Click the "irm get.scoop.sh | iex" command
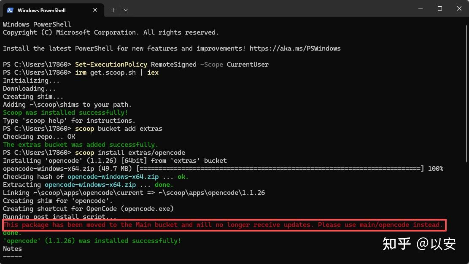Viewport: 469px width, 264px height. (117, 73)
